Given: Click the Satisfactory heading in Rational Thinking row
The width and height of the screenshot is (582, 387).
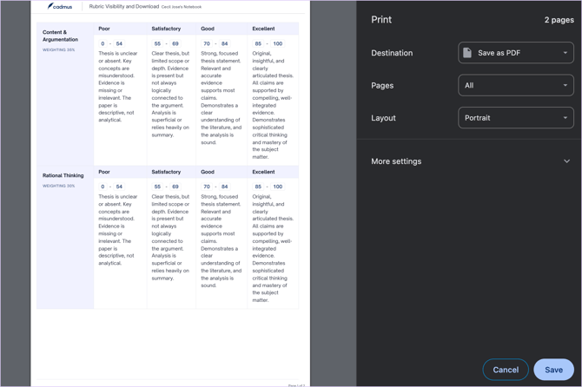Looking at the screenshot, I should click(x=166, y=172).
